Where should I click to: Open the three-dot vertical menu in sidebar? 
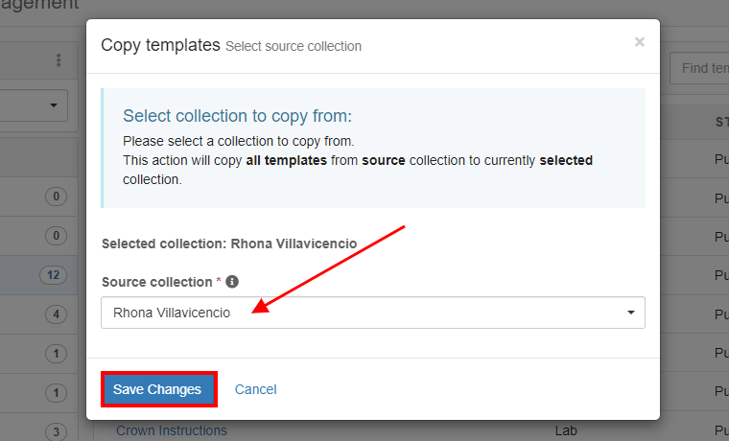[59, 60]
